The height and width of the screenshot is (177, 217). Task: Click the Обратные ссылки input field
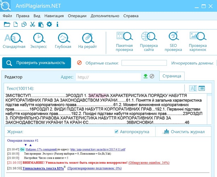coord(144,63)
